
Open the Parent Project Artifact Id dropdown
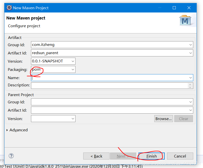tap(190, 110)
